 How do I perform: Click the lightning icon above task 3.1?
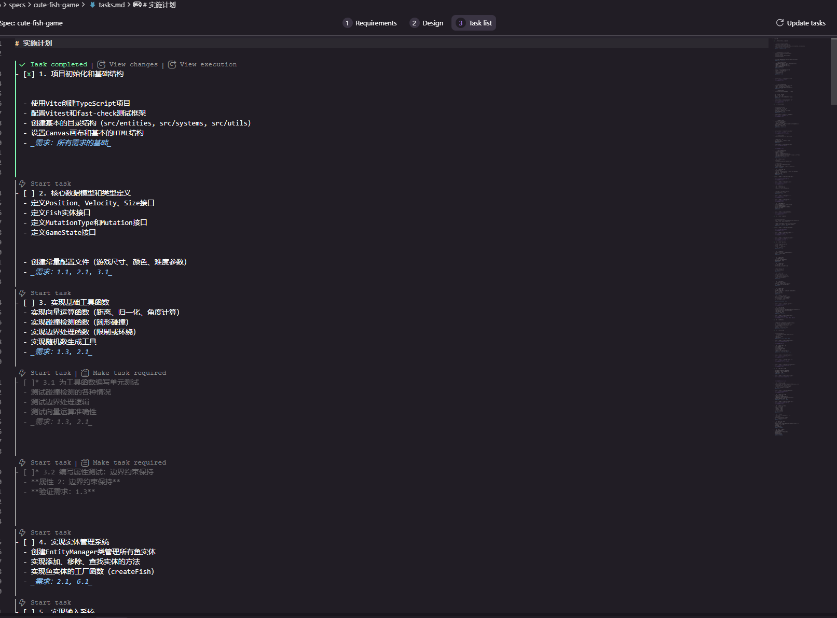pos(22,373)
